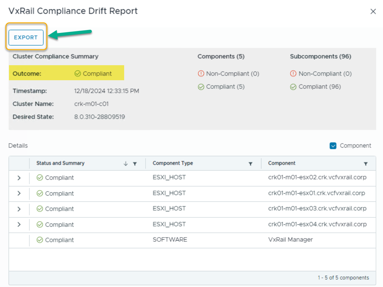
Task: Toggle the Component checkbox
Action: [x=333, y=146]
